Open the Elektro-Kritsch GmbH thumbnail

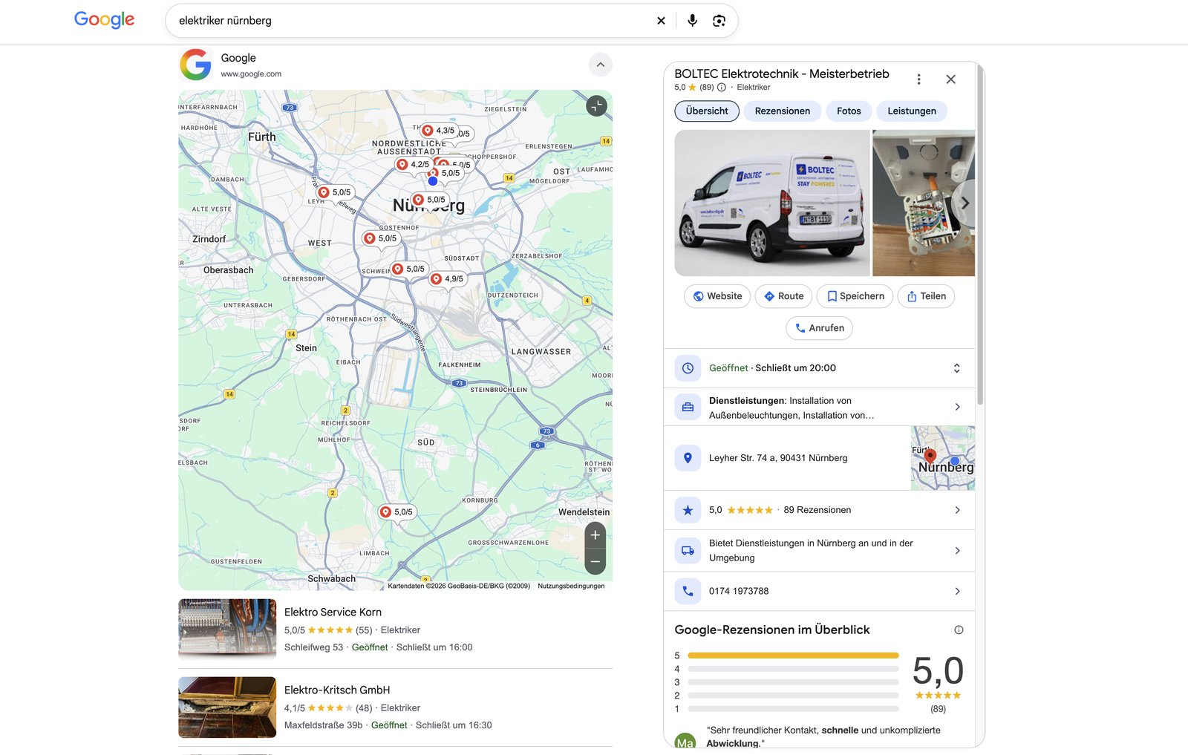227,707
